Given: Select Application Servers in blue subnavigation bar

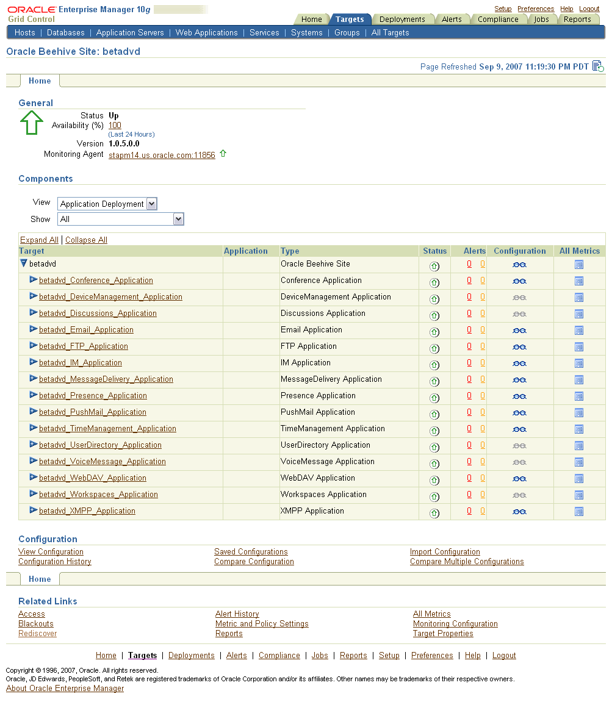Looking at the screenshot, I should [130, 33].
